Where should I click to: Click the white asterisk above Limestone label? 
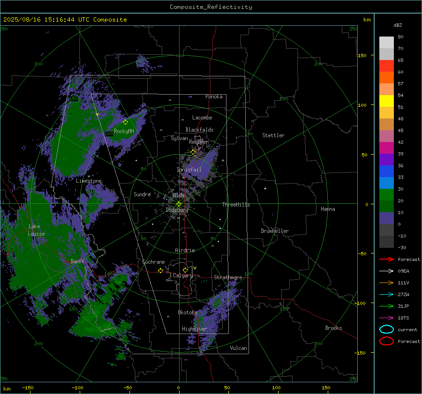tap(89, 177)
